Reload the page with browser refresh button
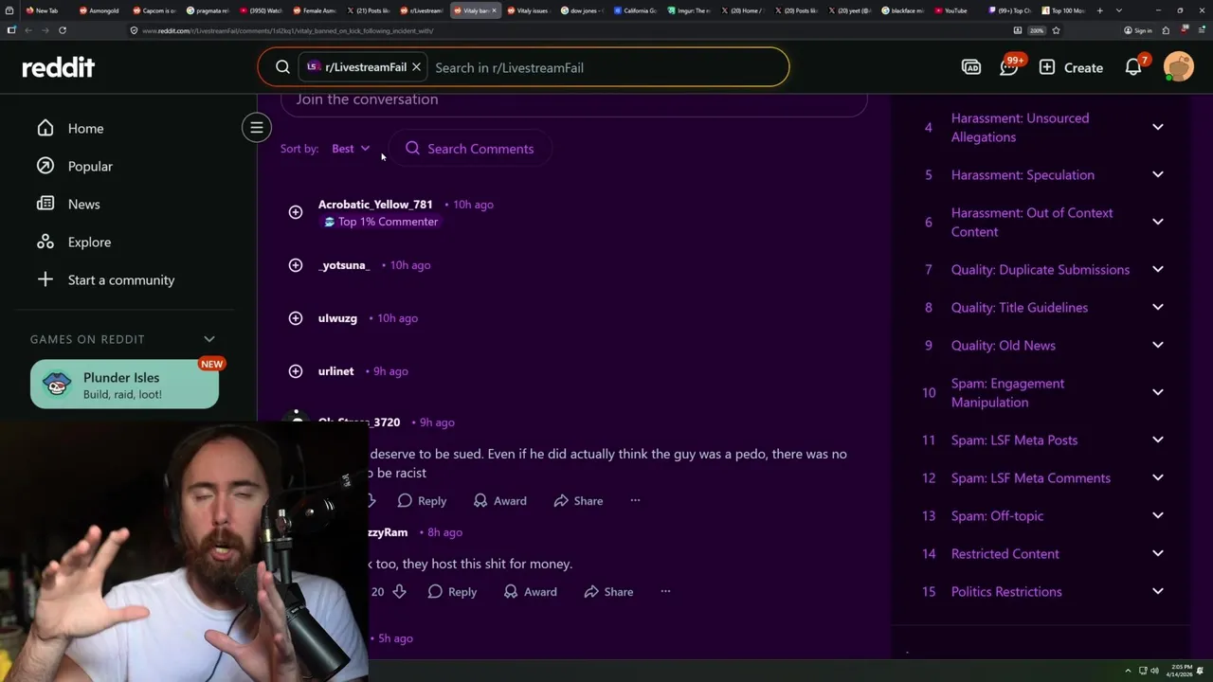 tap(63, 30)
